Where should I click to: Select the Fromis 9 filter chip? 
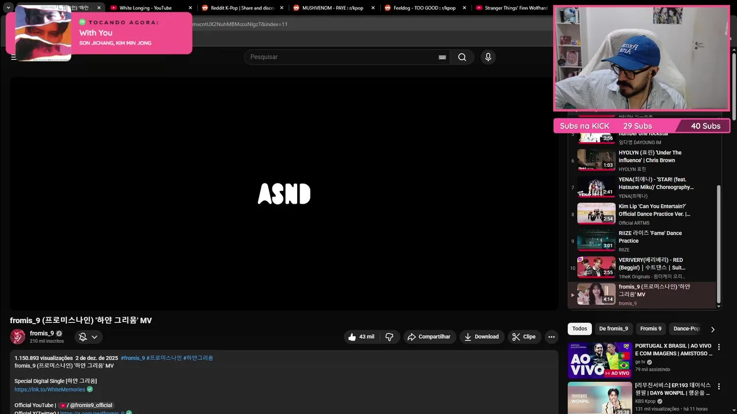651,329
